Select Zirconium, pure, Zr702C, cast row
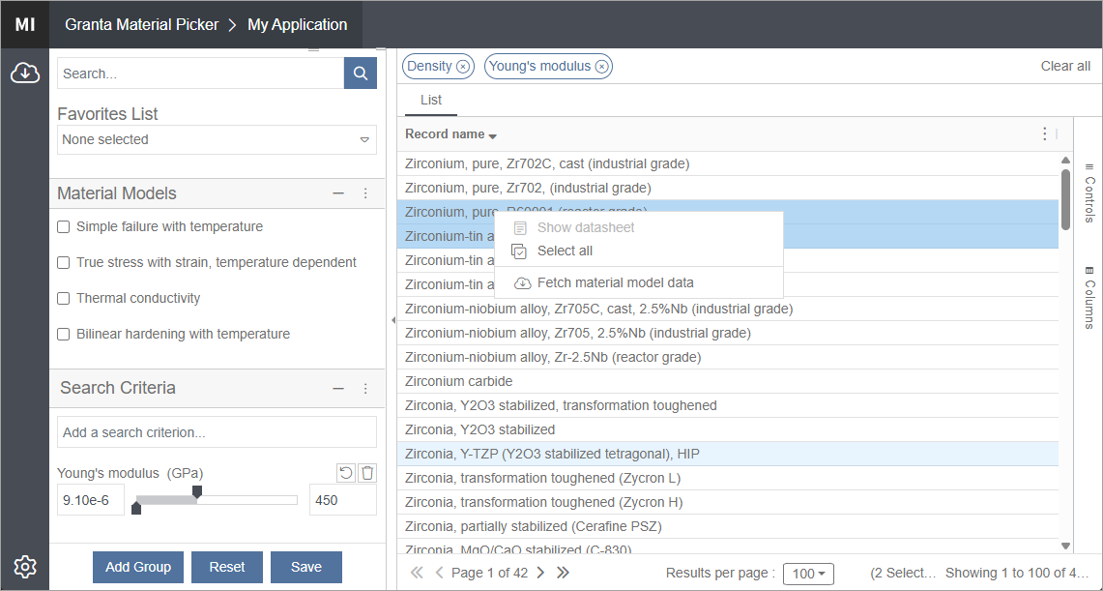The image size is (1103, 591). pyautogui.click(x=728, y=163)
